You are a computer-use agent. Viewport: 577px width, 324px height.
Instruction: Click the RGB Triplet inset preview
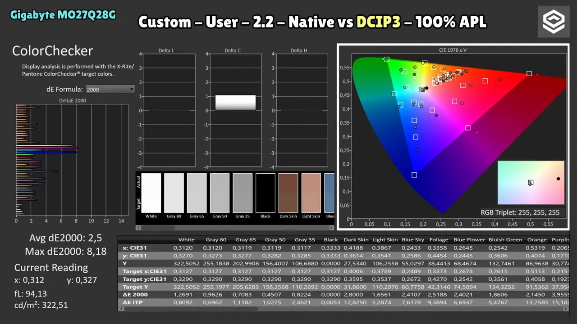[531, 183]
